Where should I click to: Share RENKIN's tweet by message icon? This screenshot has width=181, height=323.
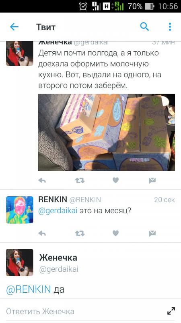click(x=152, y=233)
